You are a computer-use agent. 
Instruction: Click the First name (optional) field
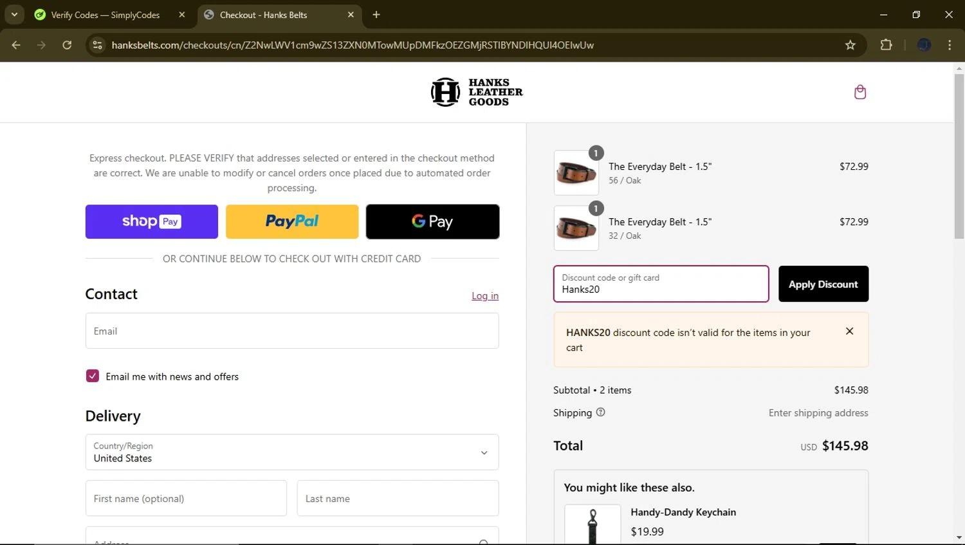tap(186, 498)
